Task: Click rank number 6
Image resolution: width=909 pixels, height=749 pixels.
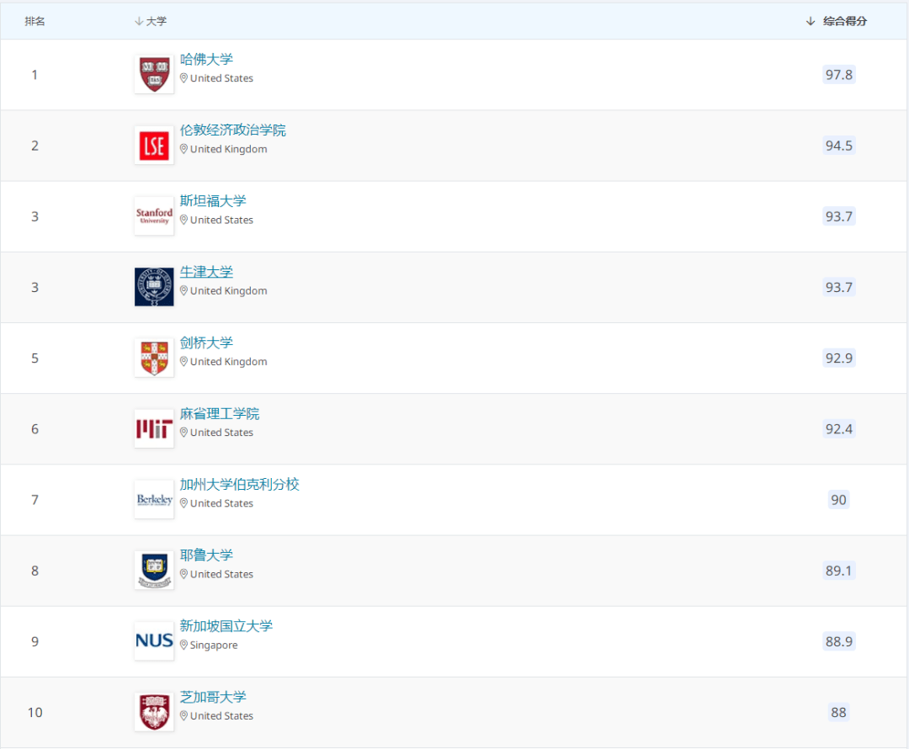Action: pyautogui.click(x=35, y=429)
